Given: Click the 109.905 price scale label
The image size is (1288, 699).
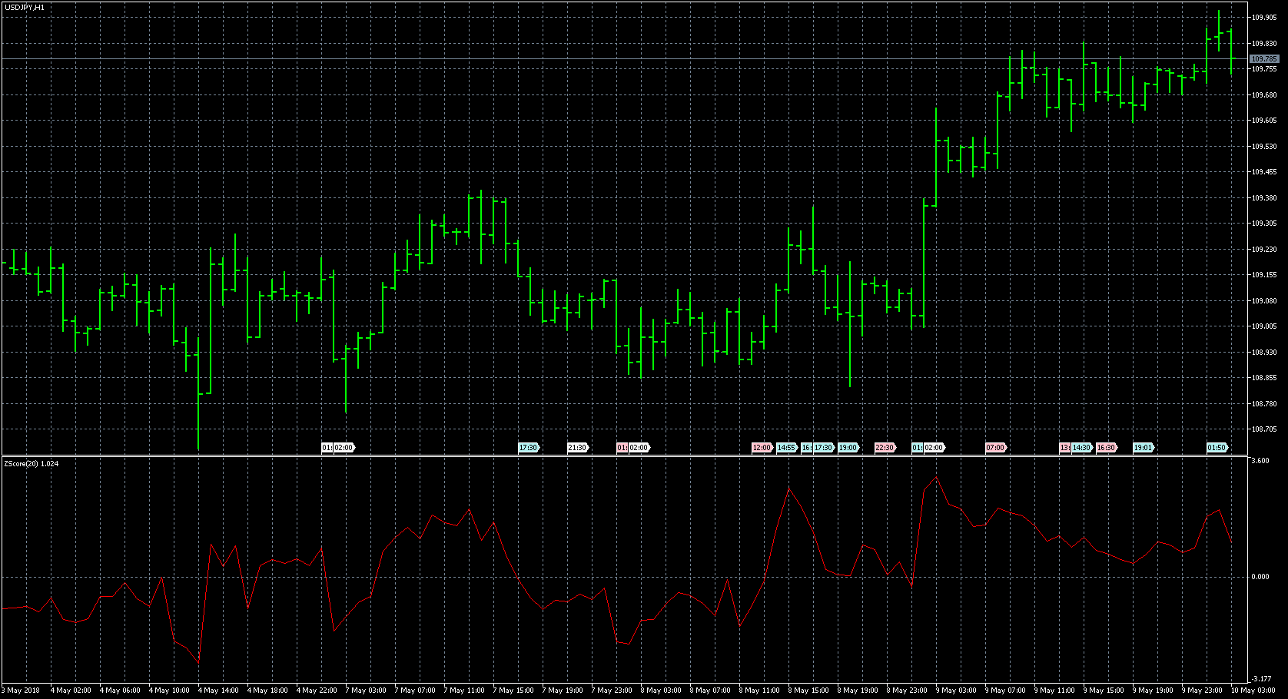Looking at the screenshot, I should pyautogui.click(x=1264, y=18).
